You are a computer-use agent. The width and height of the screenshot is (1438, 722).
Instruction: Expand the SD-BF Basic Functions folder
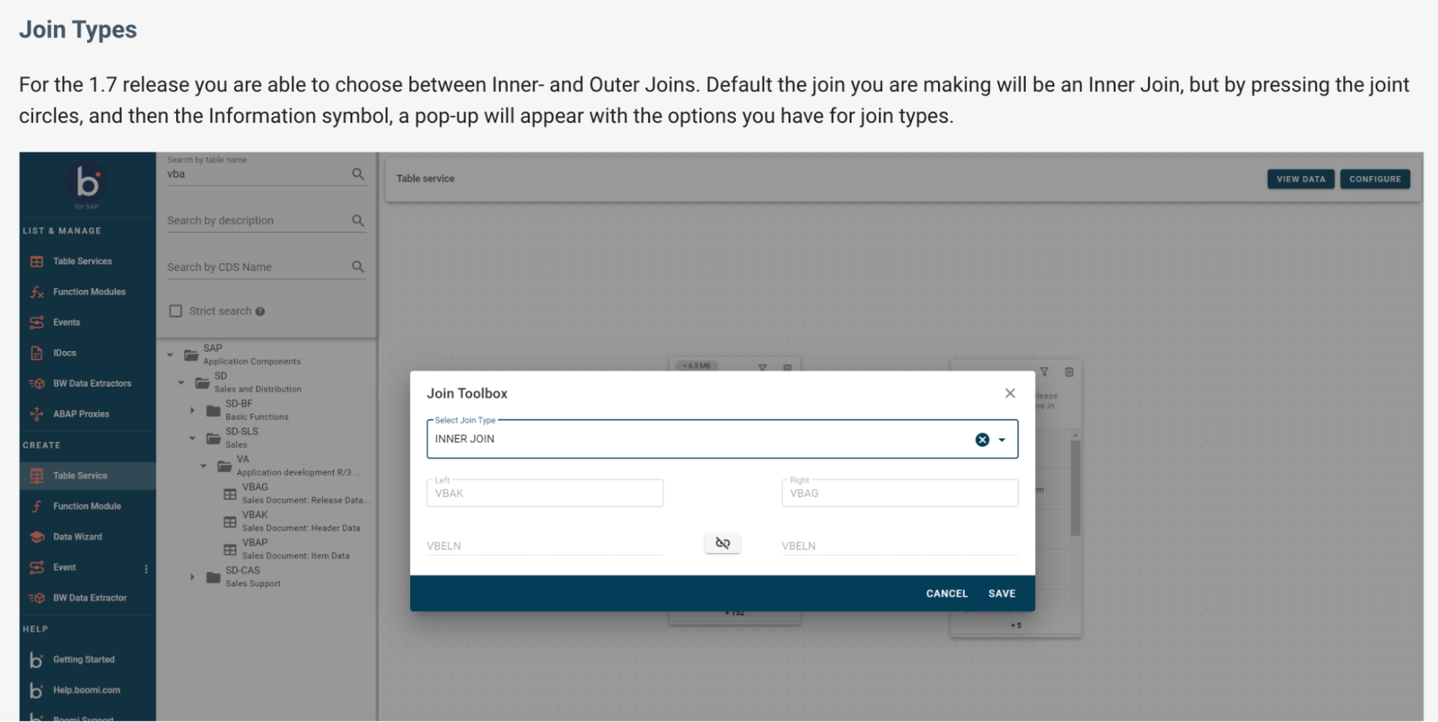(x=192, y=410)
